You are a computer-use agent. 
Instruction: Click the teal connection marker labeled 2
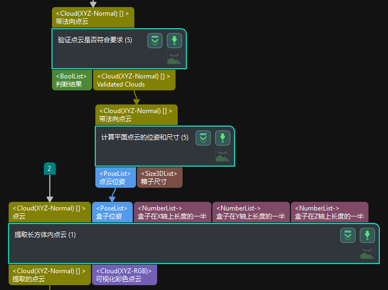[x=50, y=168]
